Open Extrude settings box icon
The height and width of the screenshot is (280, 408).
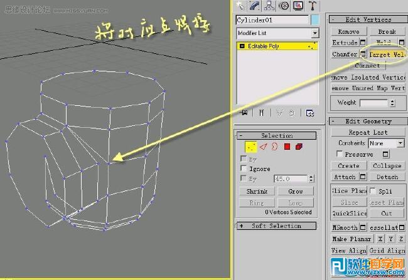point(363,43)
